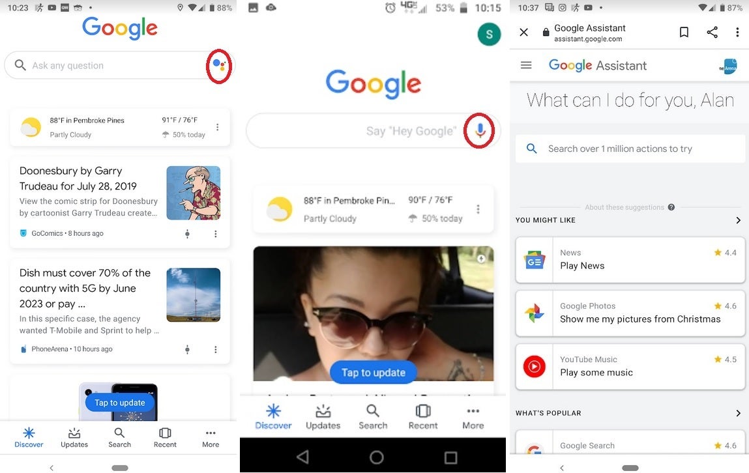Adjust interest control on the PhoneArena Dish card
The height and width of the screenshot is (473, 749).
click(x=187, y=350)
